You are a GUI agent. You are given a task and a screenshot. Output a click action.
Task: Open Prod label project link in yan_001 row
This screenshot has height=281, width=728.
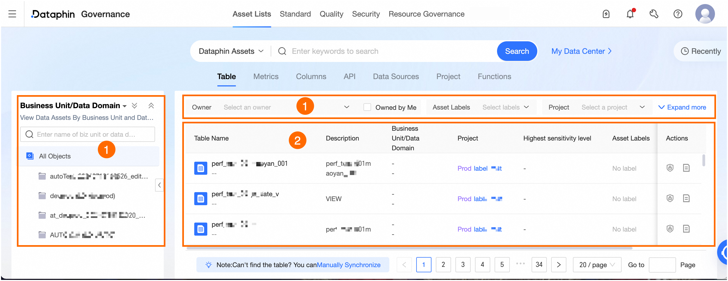coord(480,168)
